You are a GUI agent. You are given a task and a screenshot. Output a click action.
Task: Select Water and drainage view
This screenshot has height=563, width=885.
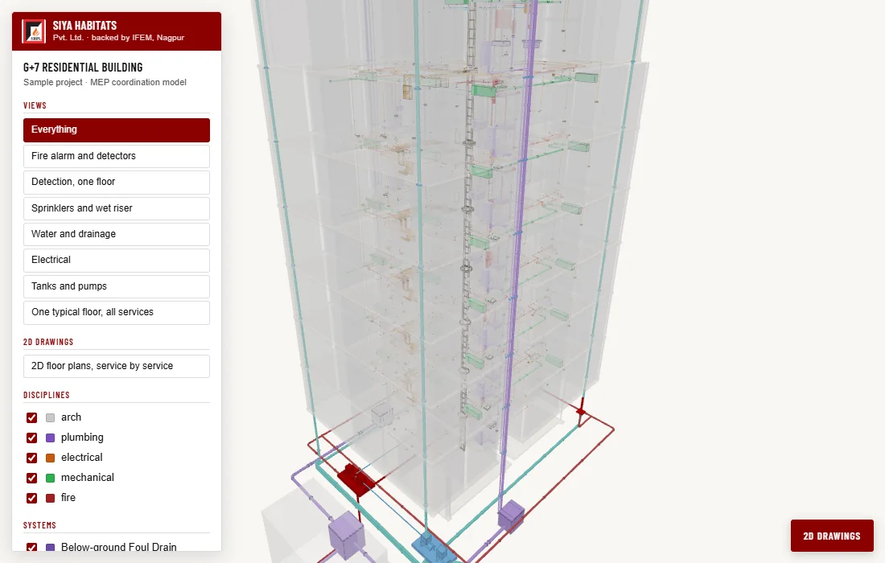point(117,234)
